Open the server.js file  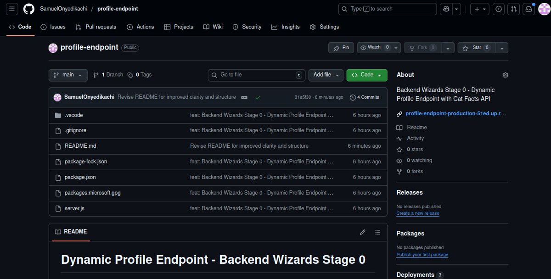coord(74,208)
